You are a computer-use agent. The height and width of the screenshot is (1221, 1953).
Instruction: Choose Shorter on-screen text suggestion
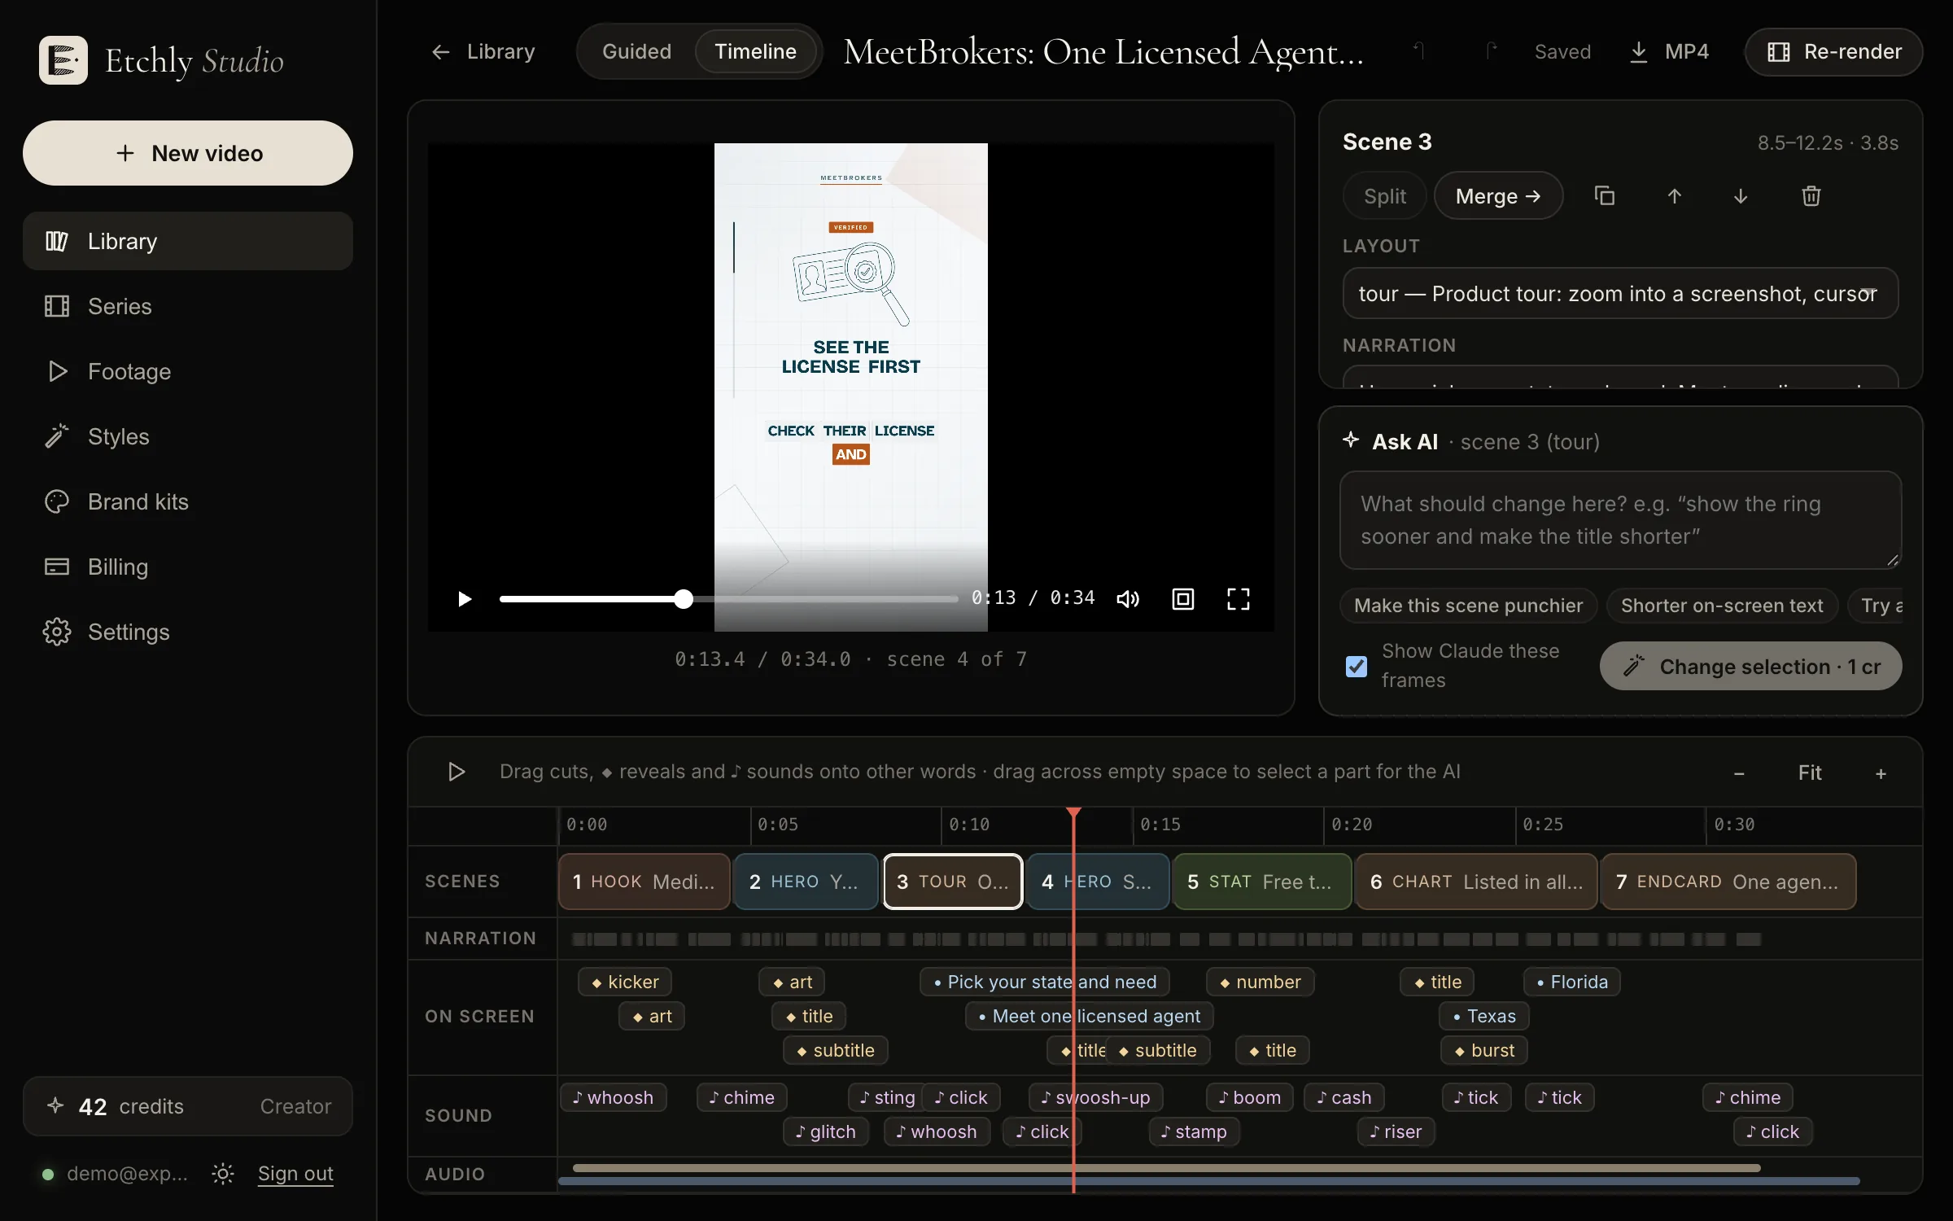click(x=1722, y=606)
